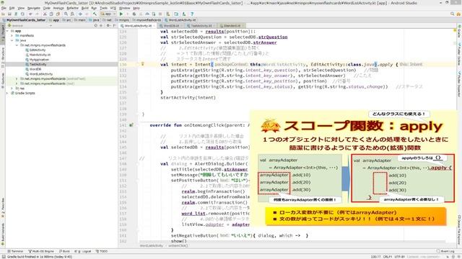Image resolution: width=462 pixels, height=259 pixels.
Task: Collapse the app module tree node
Action: [x=8, y=31]
